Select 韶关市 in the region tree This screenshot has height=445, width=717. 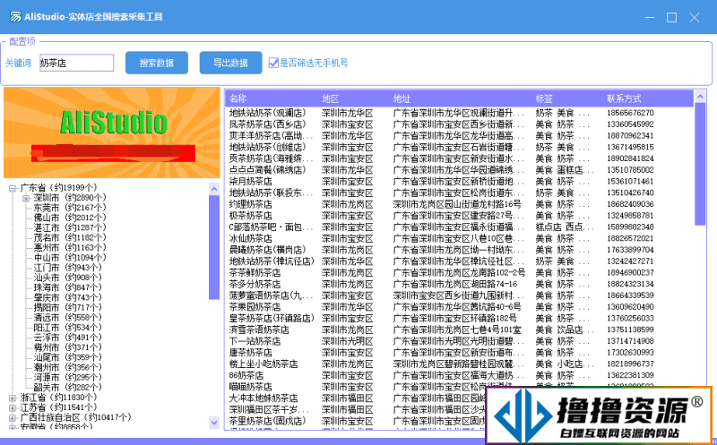pos(68,388)
